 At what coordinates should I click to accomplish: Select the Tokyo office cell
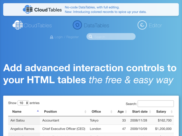point(100,120)
